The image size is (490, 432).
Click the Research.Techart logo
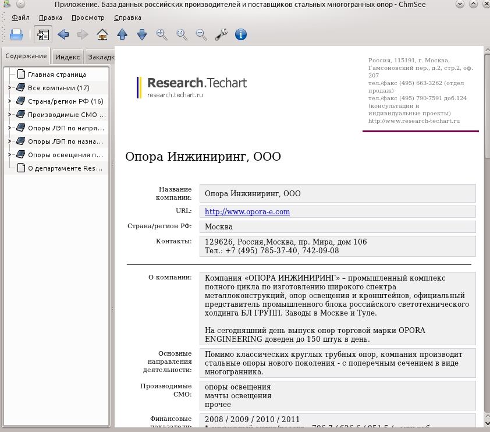click(x=191, y=87)
